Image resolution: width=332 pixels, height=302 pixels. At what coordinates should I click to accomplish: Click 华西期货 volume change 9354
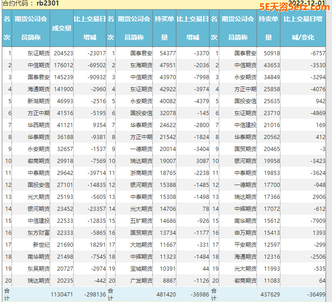coord(99,125)
